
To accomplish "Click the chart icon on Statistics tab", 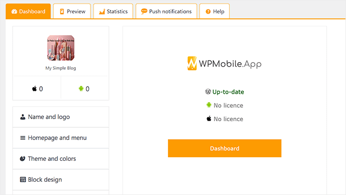I will (x=102, y=12).
